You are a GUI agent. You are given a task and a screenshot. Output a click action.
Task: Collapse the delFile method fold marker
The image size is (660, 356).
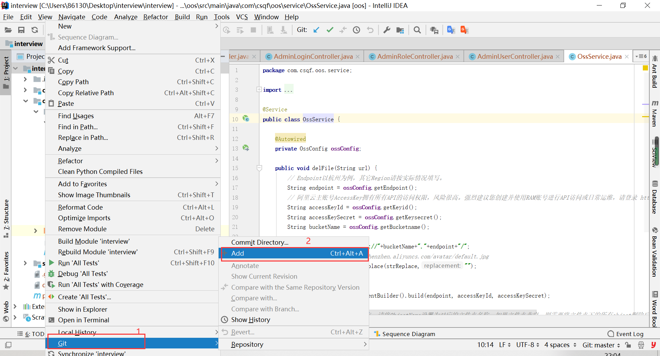[x=259, y=168]
